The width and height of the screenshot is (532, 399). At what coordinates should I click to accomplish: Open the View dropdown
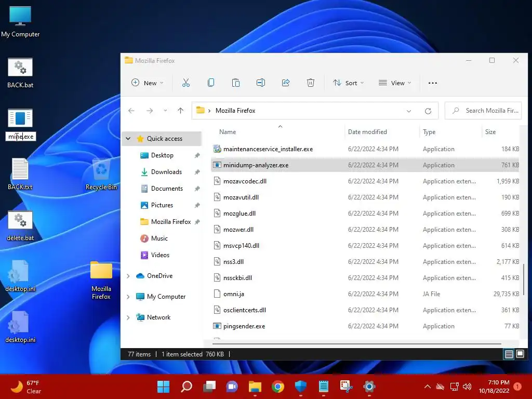[395, 83]
